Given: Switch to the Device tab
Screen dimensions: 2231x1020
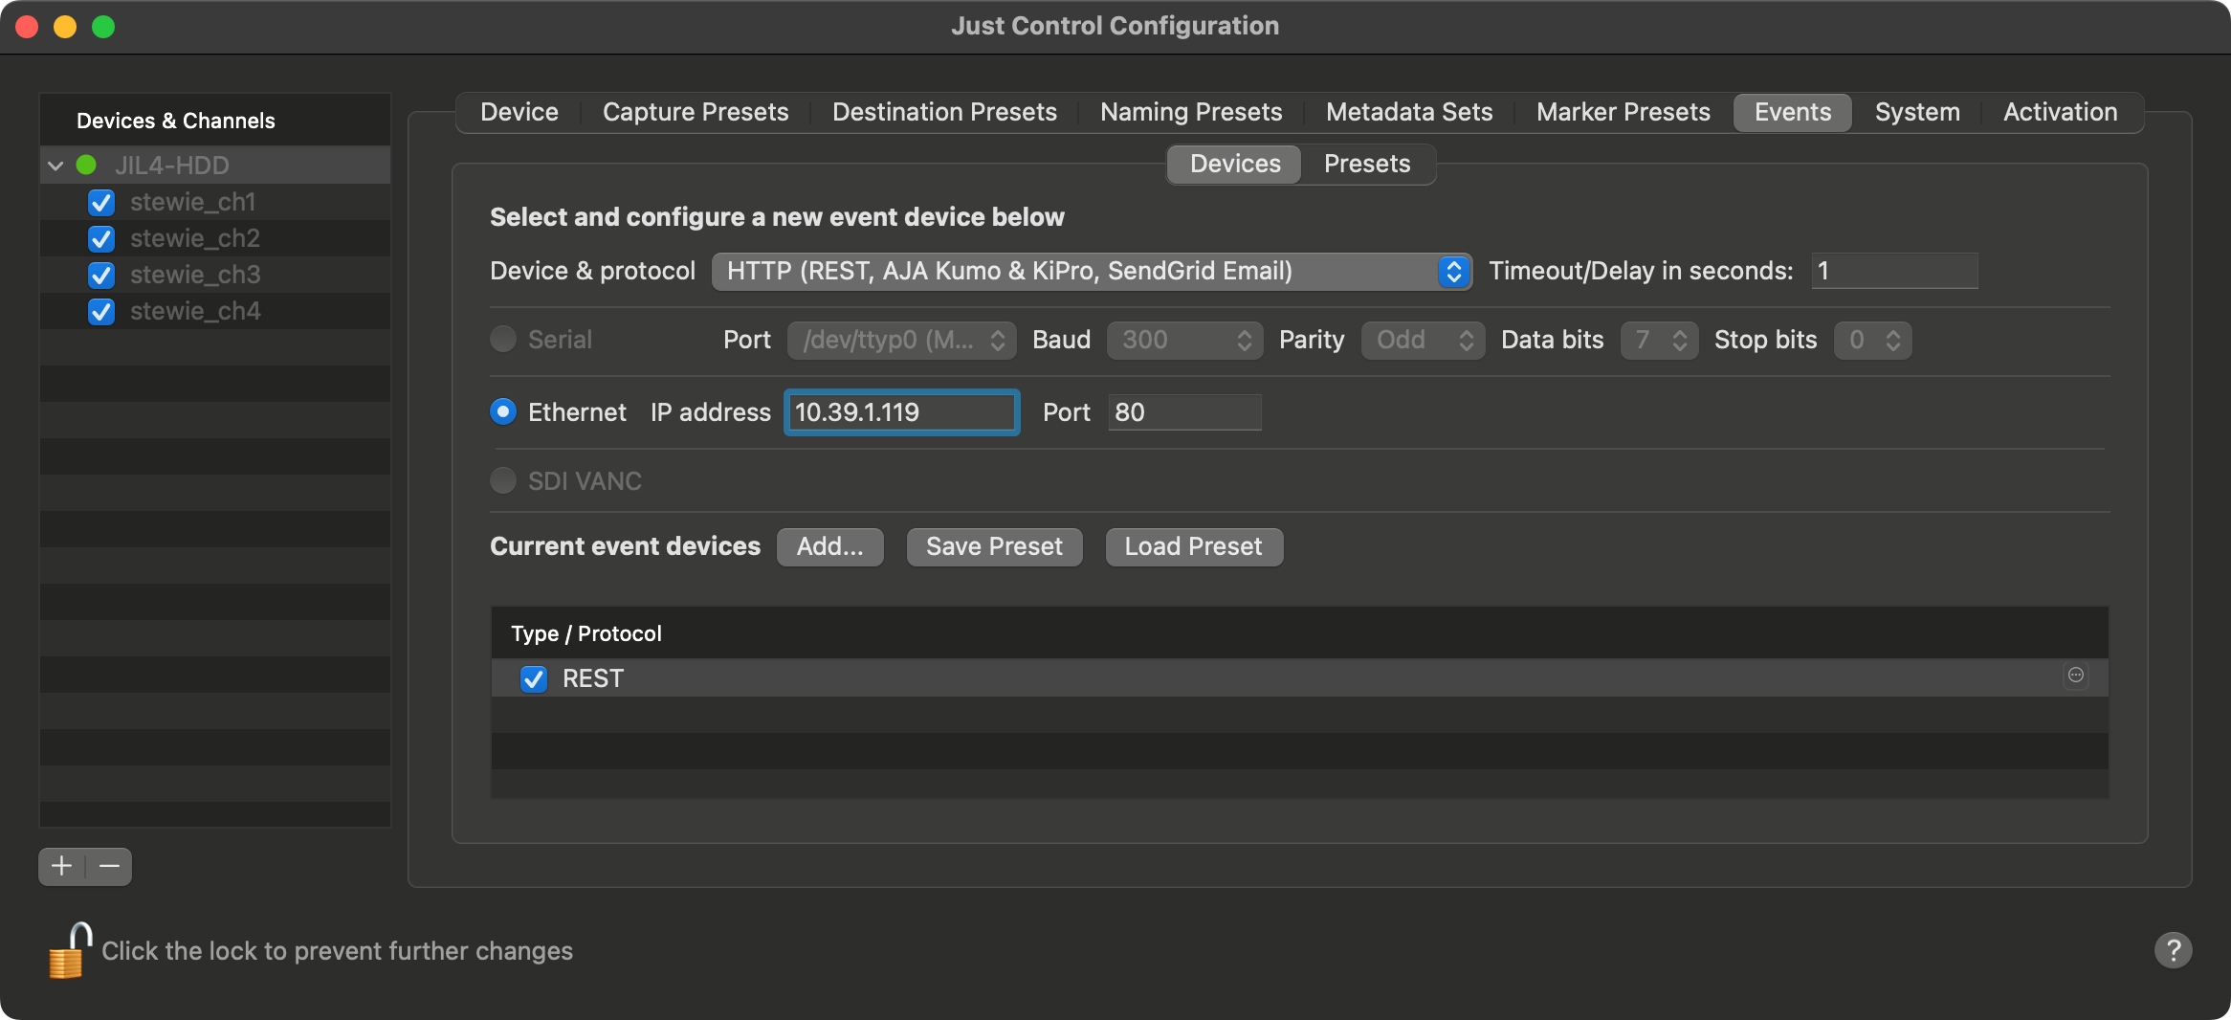Looking at the screenshot, I should pos(519,112).
